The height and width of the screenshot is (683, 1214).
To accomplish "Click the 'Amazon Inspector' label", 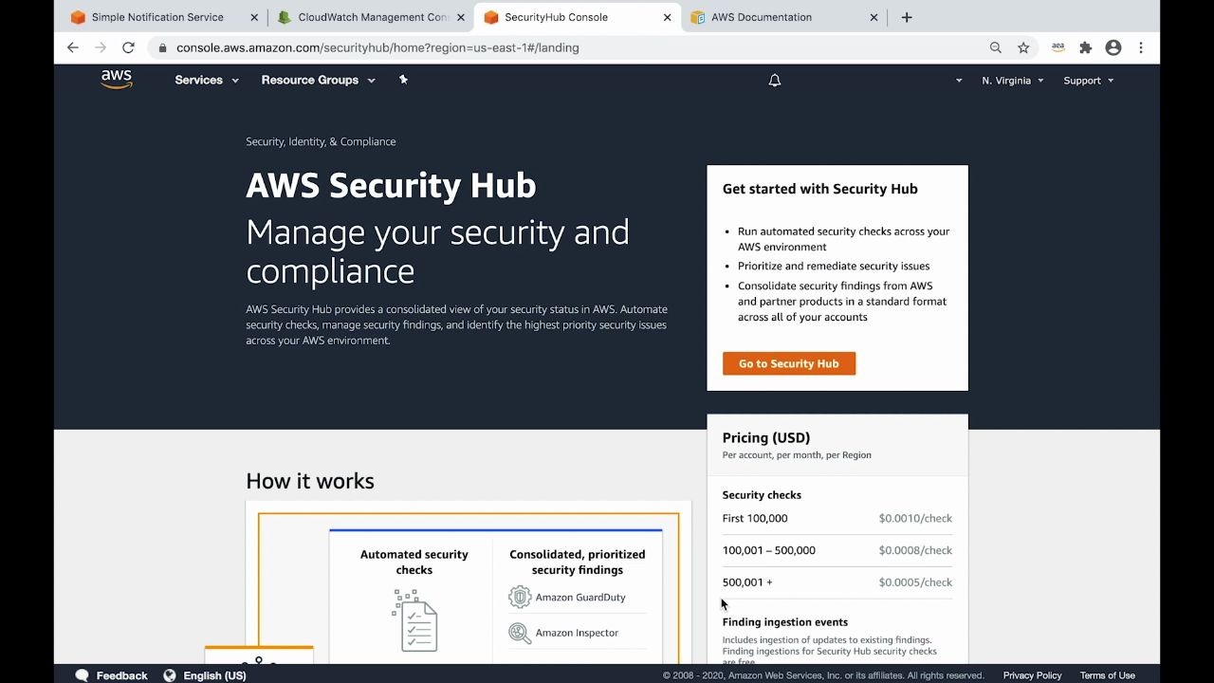I will coord(577,633).
